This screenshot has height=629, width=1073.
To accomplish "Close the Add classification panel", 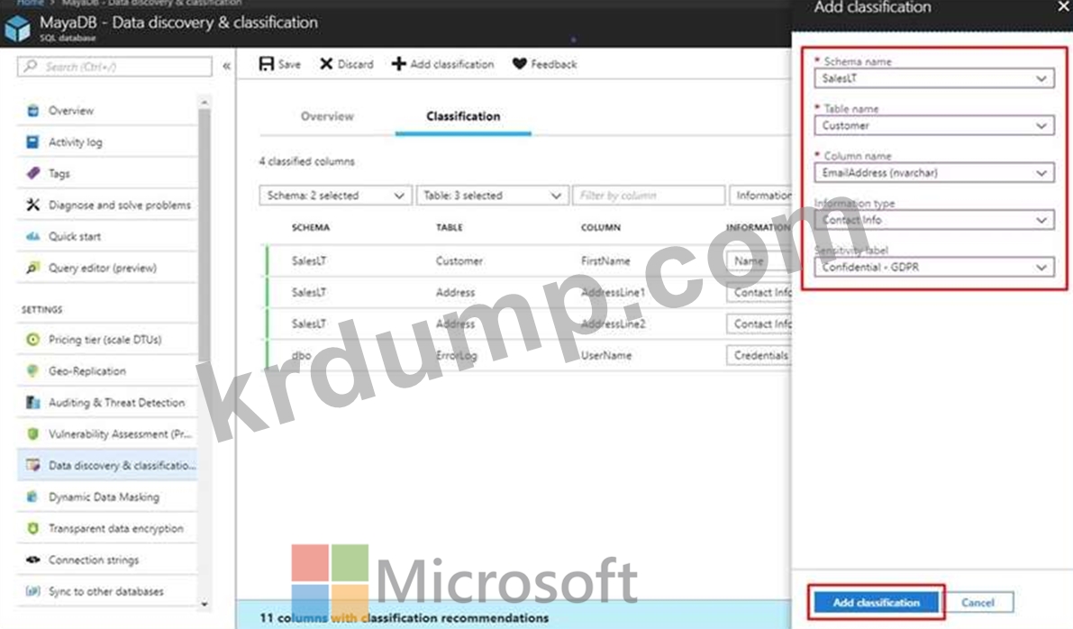I will tap(1063, 6).
